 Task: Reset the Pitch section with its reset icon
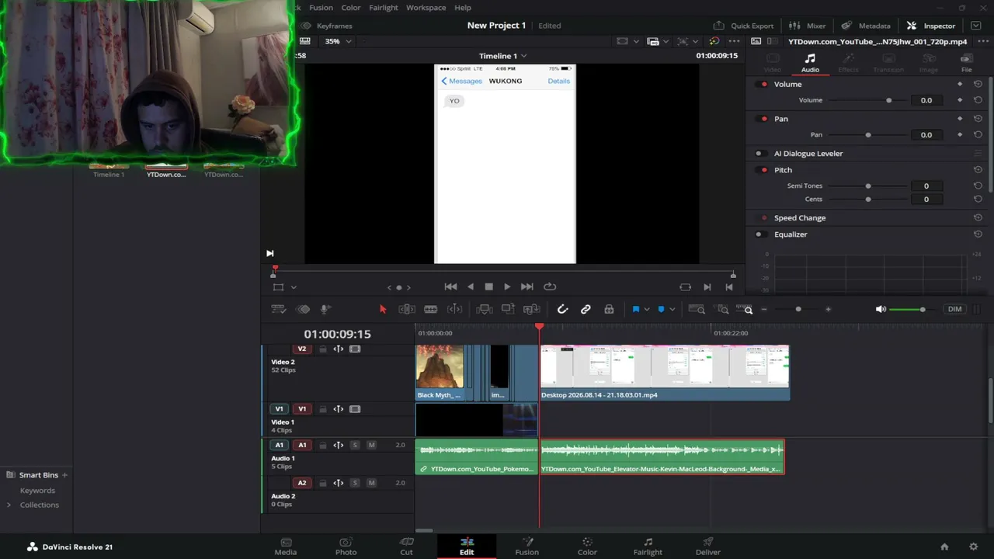(x=978, y=170)
